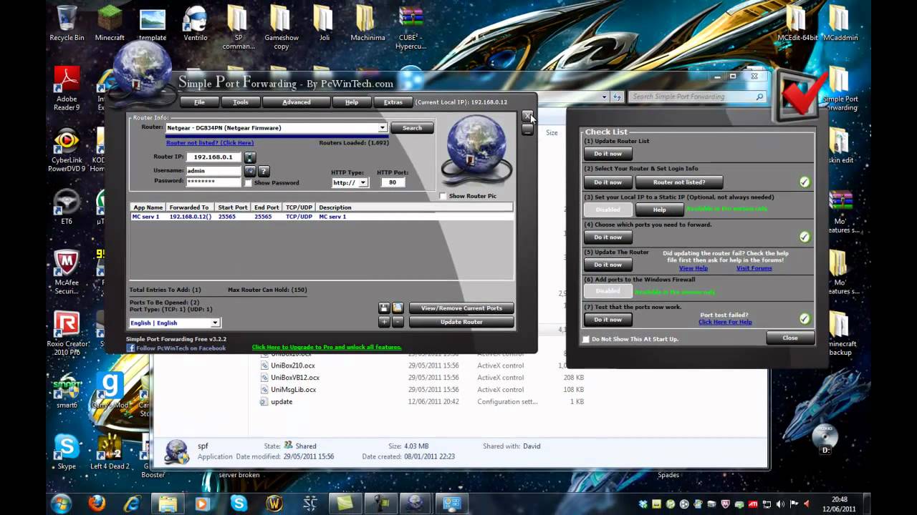Image resolution: width=917 pixels, height=515 pixels.
Task: Select UniBoxVB12.ocx file in Explorer
Action: pos(294,378)
